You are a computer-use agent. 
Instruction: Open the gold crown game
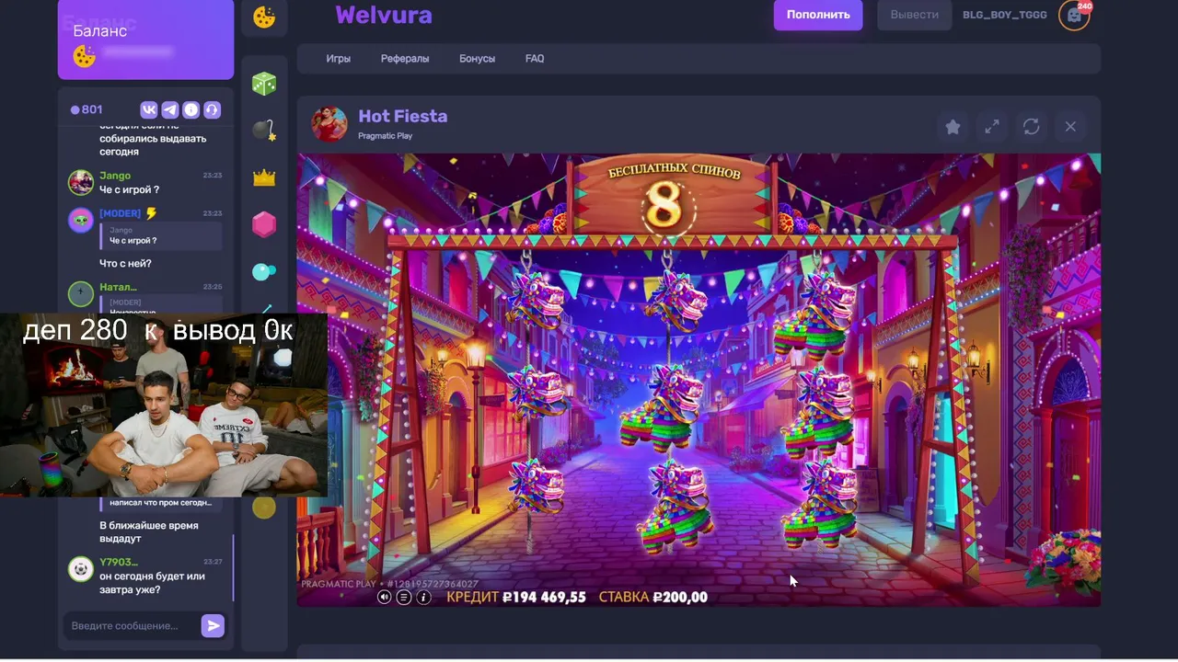pyautogui.click(x=264, y=177)
